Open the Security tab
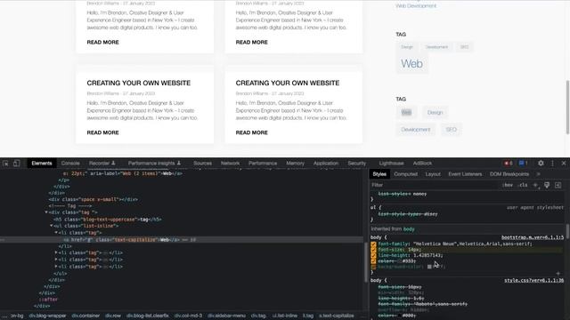 tap(356, 164)
